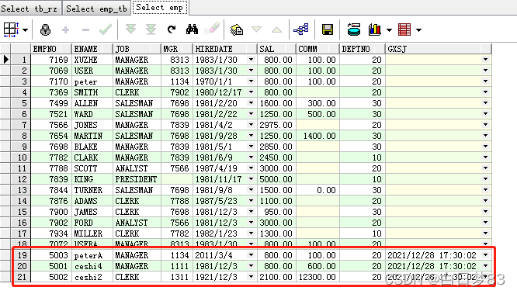Open GXSJ dropdown for row 1

click(486, 60)
